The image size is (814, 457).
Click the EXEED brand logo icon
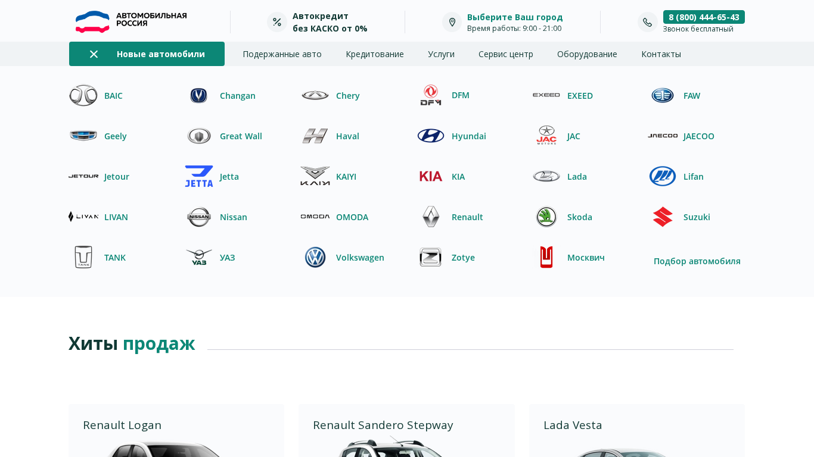[x=546, y=95]
